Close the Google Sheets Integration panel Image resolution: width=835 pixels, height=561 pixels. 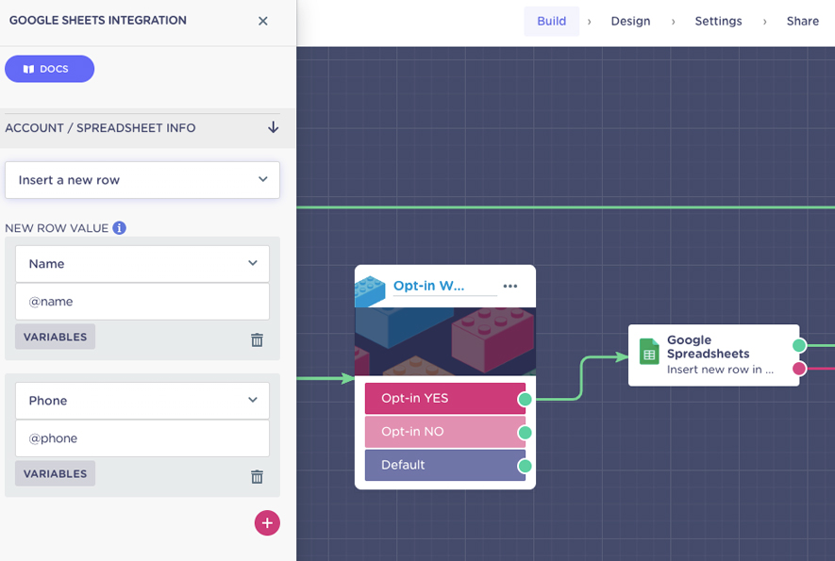tap(262, 21)
